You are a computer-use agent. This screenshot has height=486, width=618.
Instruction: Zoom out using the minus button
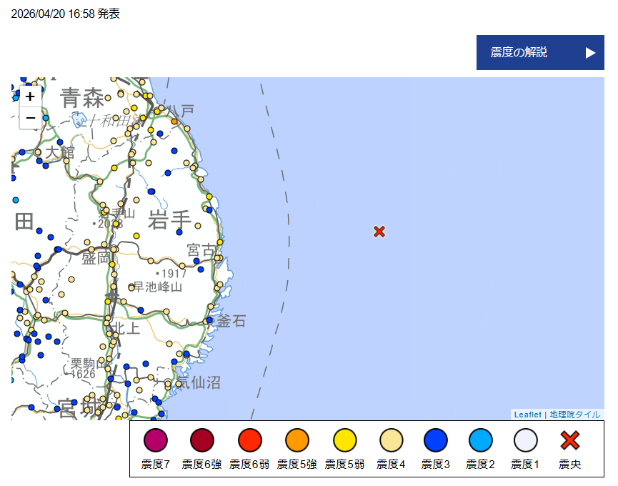click(x=29, y=117)
